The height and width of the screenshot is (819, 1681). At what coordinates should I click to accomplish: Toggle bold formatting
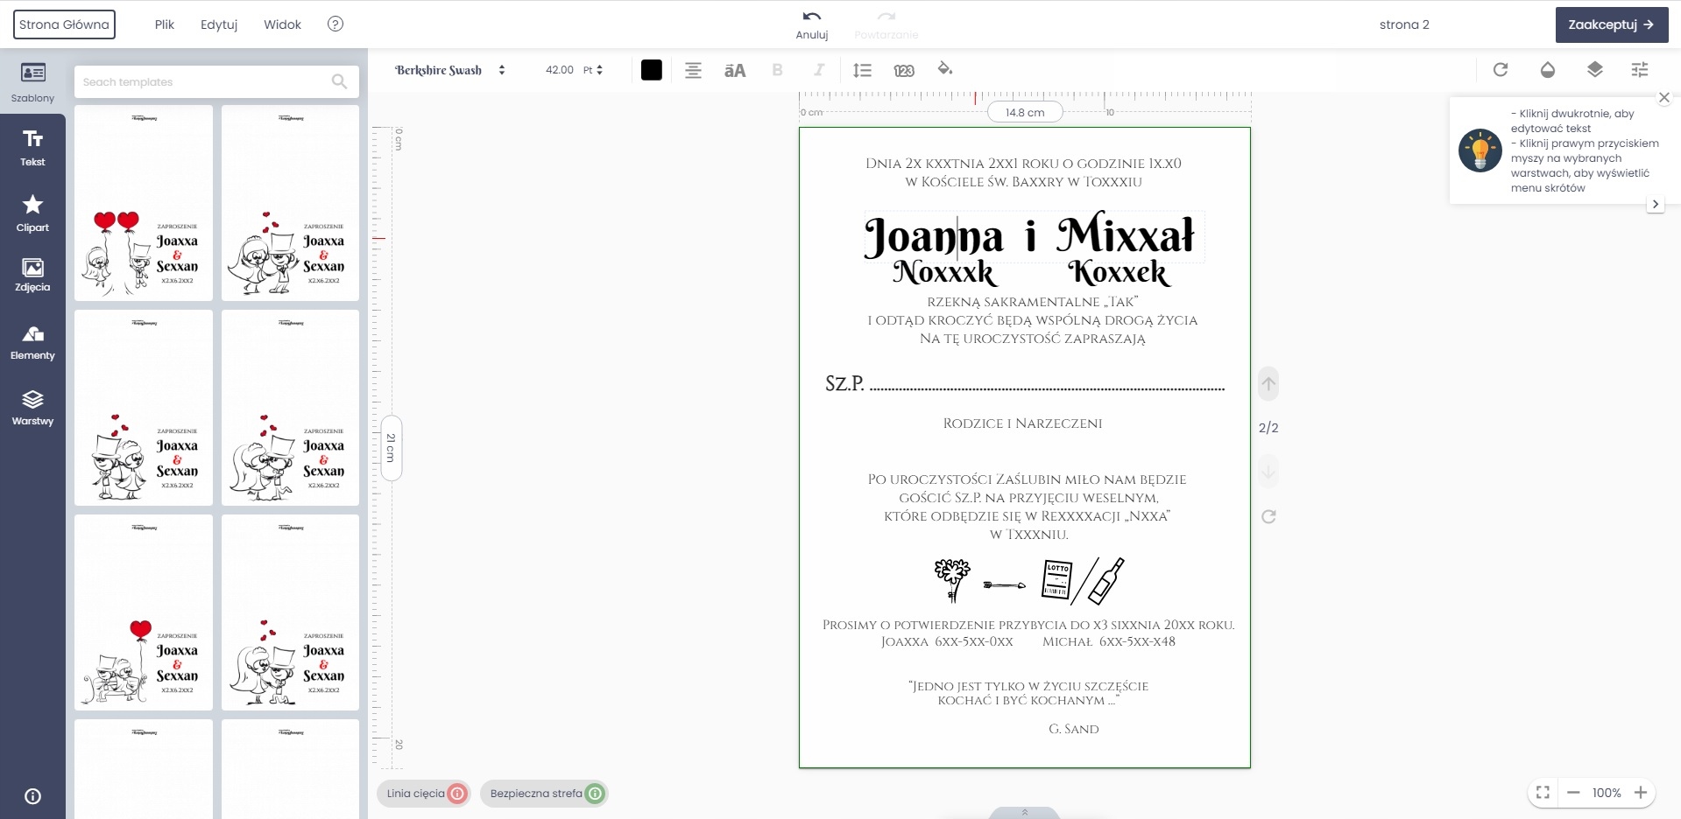pyautogui.click(x=777, y=70)
